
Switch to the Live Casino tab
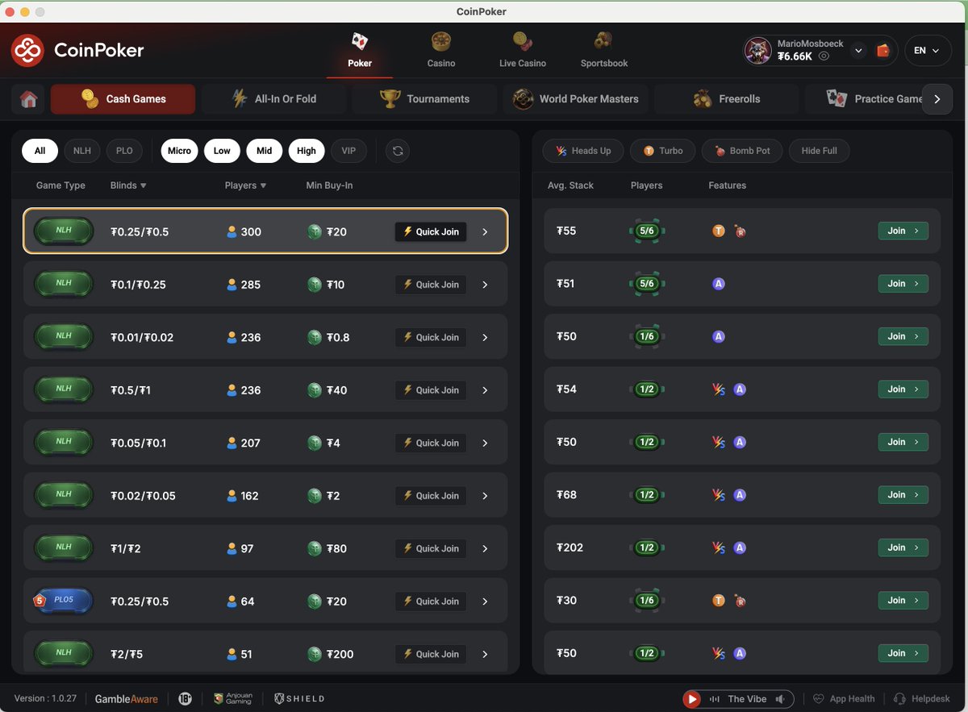point(523,51)
